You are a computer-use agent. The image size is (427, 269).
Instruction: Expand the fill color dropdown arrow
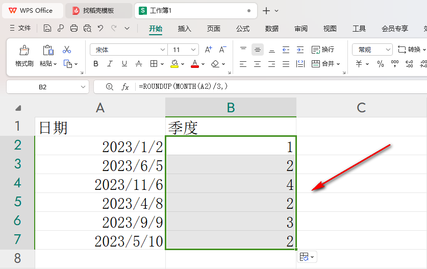point(183,64)
